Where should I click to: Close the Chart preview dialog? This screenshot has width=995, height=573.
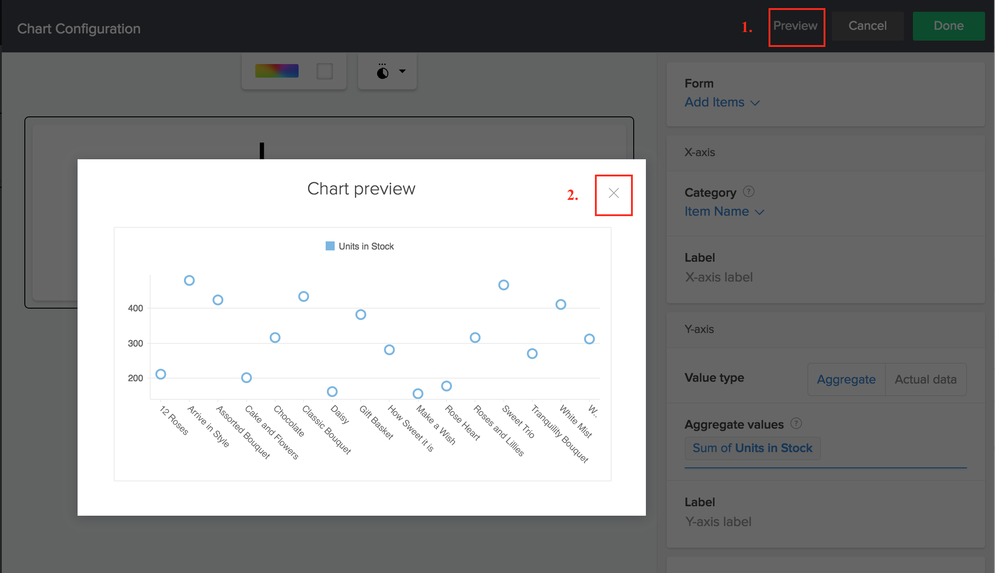(x=613, y=194)
